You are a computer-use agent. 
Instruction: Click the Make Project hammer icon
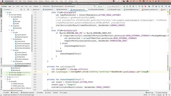coord(95,6)
